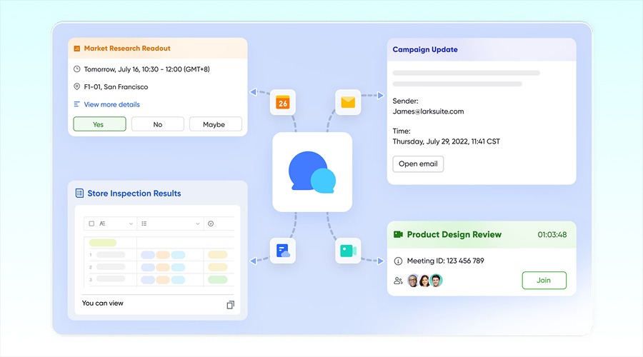Click the copy icon next to You can view
The height and width of the screenshot is (357, 643).
click(x=231, y=305)
